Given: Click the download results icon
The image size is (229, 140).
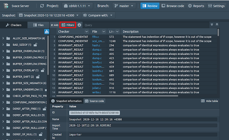Looking at the screenshot, I should click(x=79, y=25).
